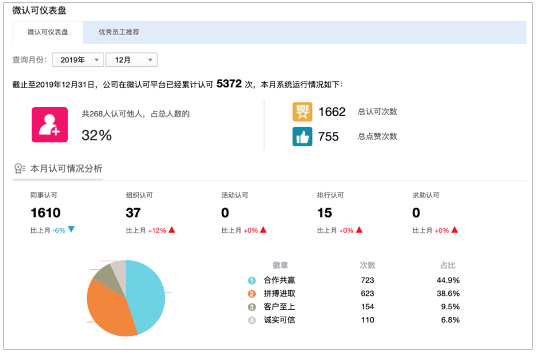The width and height of the screenshot is (536, 353).
Task: Click the 32% participation value
Action: pyautogui.click(x=96, y=135)
